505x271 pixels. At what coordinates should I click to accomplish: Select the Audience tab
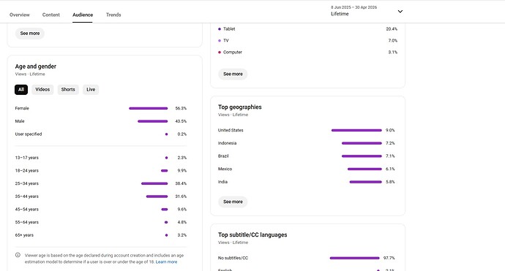tap(83, 15)
